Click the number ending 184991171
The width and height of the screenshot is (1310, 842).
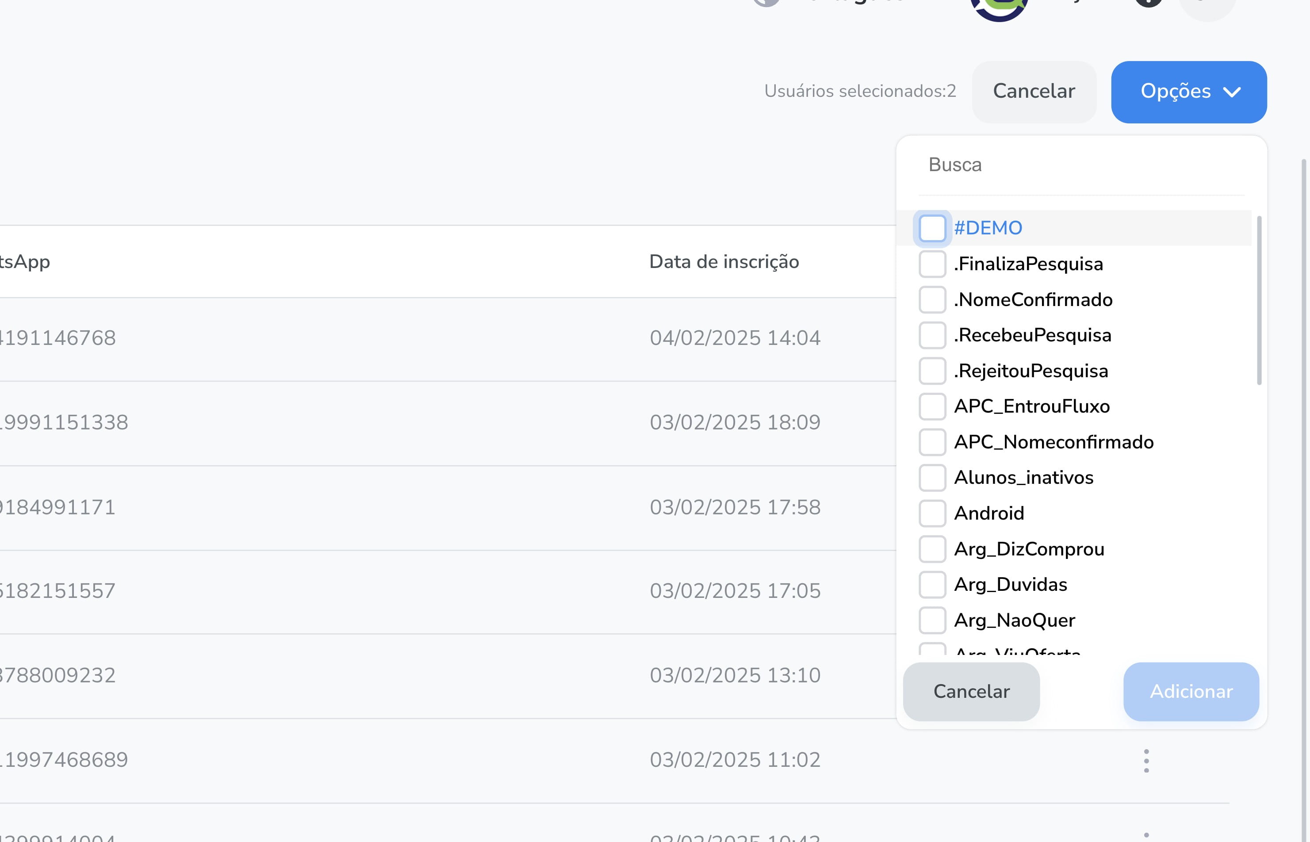(58, 507)
